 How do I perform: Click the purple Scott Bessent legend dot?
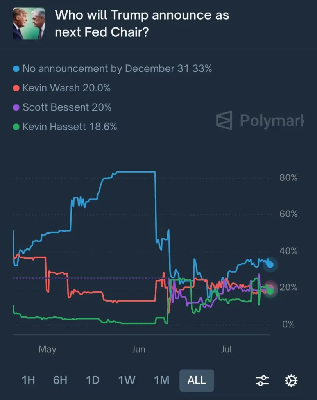point(16,107)
